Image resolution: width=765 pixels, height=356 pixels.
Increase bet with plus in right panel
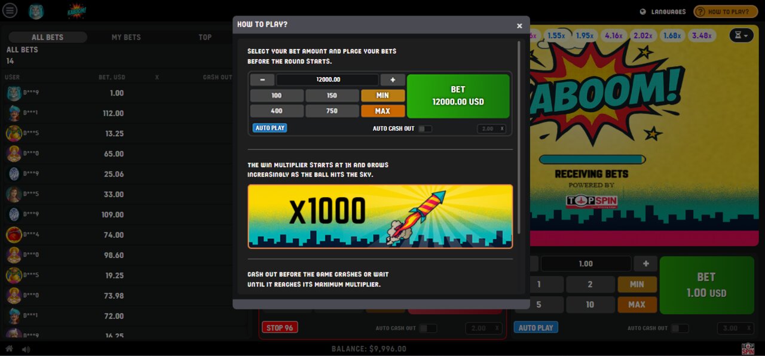tap(645, 263)
